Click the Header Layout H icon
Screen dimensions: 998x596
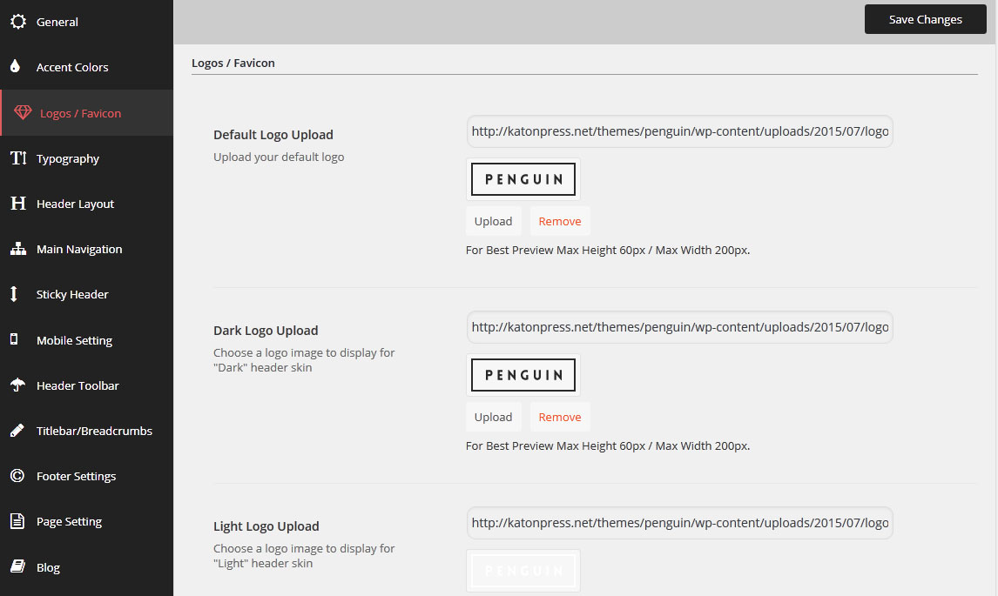tap(17, 204)
